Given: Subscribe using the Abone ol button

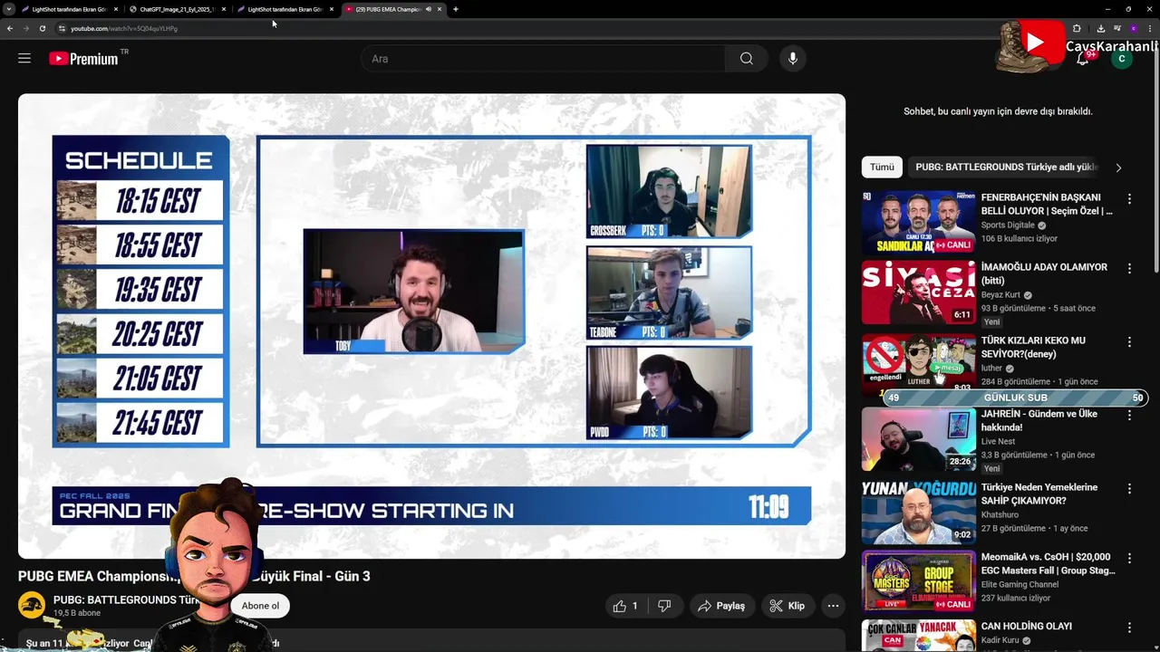Looking at the screenshot, I should pyautogui.click(x=260, y=606).
